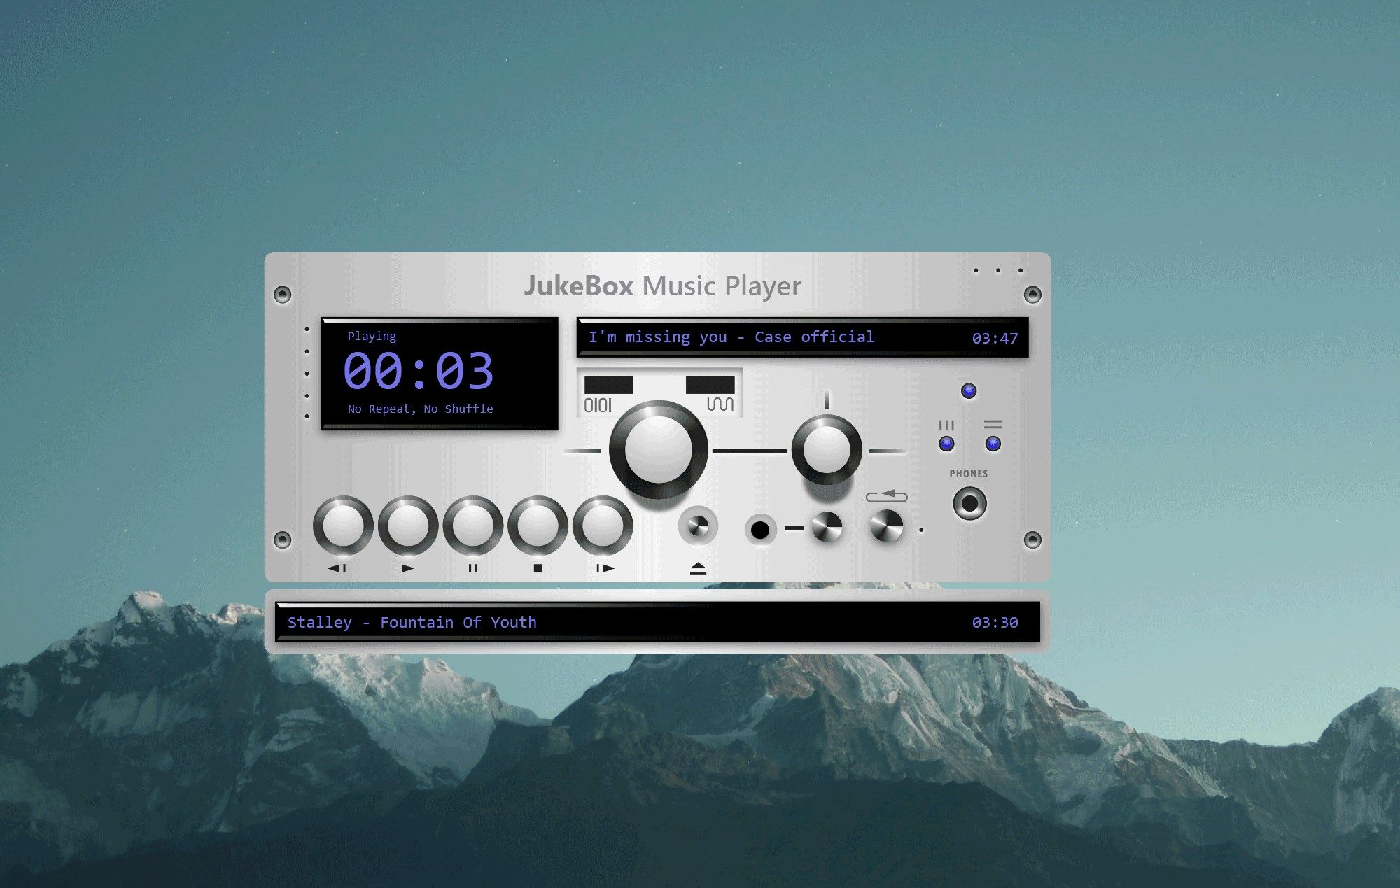Click the Playing status text
The image size is (1400, 888).
[x=372, y=336]
